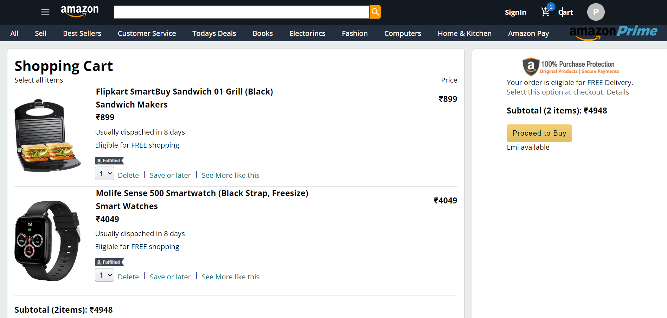
Task: Open the Home & Kitchen category
Action: point(464,33)
